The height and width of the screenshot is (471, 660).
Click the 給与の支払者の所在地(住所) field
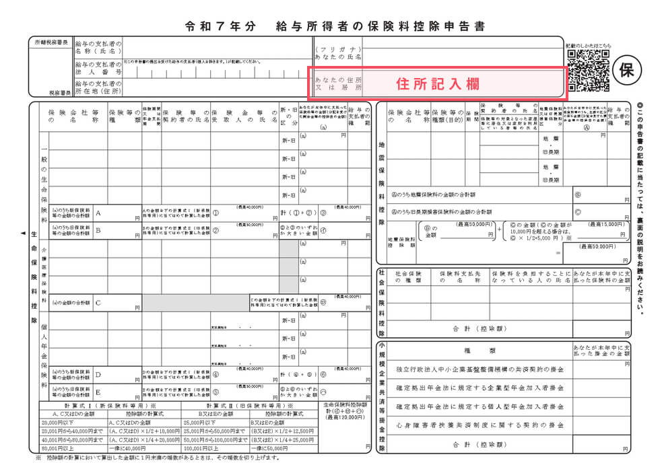click(x=216, y=87)
